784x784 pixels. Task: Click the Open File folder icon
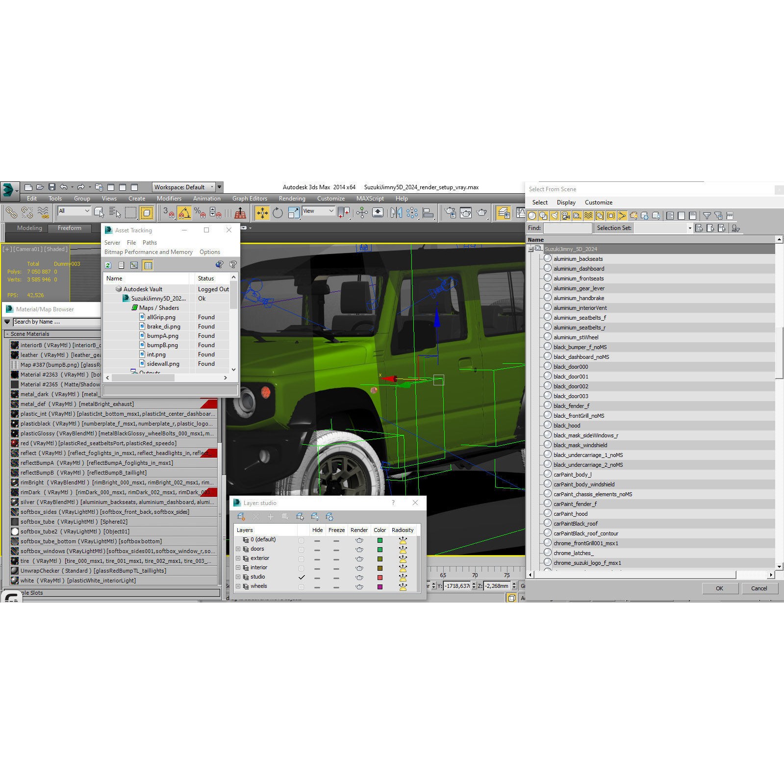(x=40, y=187)
